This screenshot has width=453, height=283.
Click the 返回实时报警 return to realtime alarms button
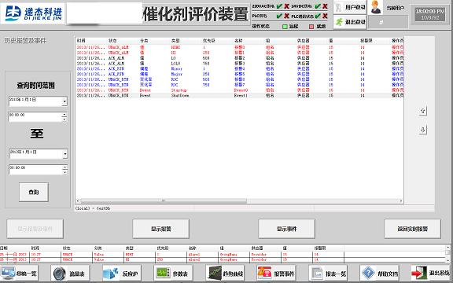pyautogui.click(x=413, y=229)
